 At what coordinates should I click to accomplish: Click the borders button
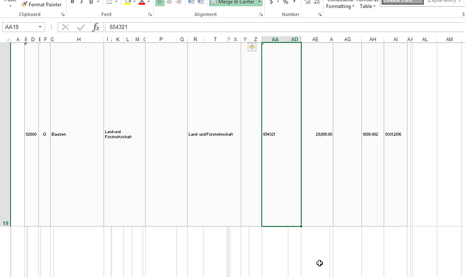[x=109, y=2]
